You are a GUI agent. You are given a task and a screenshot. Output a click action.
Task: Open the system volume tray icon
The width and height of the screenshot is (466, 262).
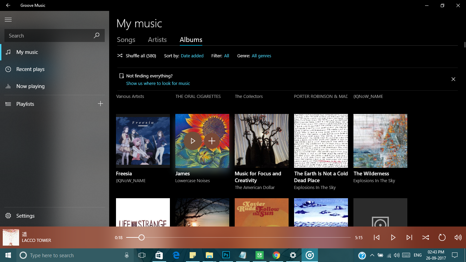pyautogui.click(x=396, y=255)
